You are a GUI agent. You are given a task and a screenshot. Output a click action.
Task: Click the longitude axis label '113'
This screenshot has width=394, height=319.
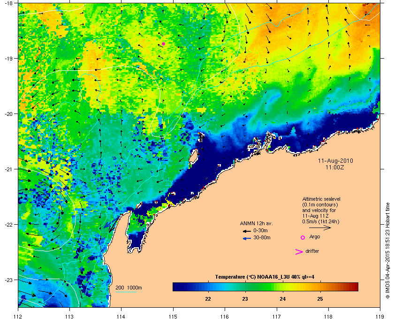[69, 316]
